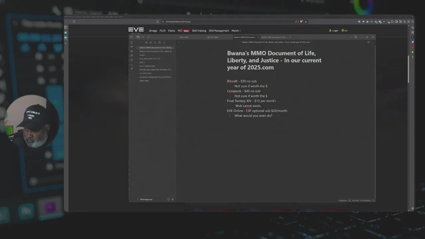The height and width of the screenshot is (239, 425).
Task: Open MCT sale in EVE store nav
Action: [183, 31]
